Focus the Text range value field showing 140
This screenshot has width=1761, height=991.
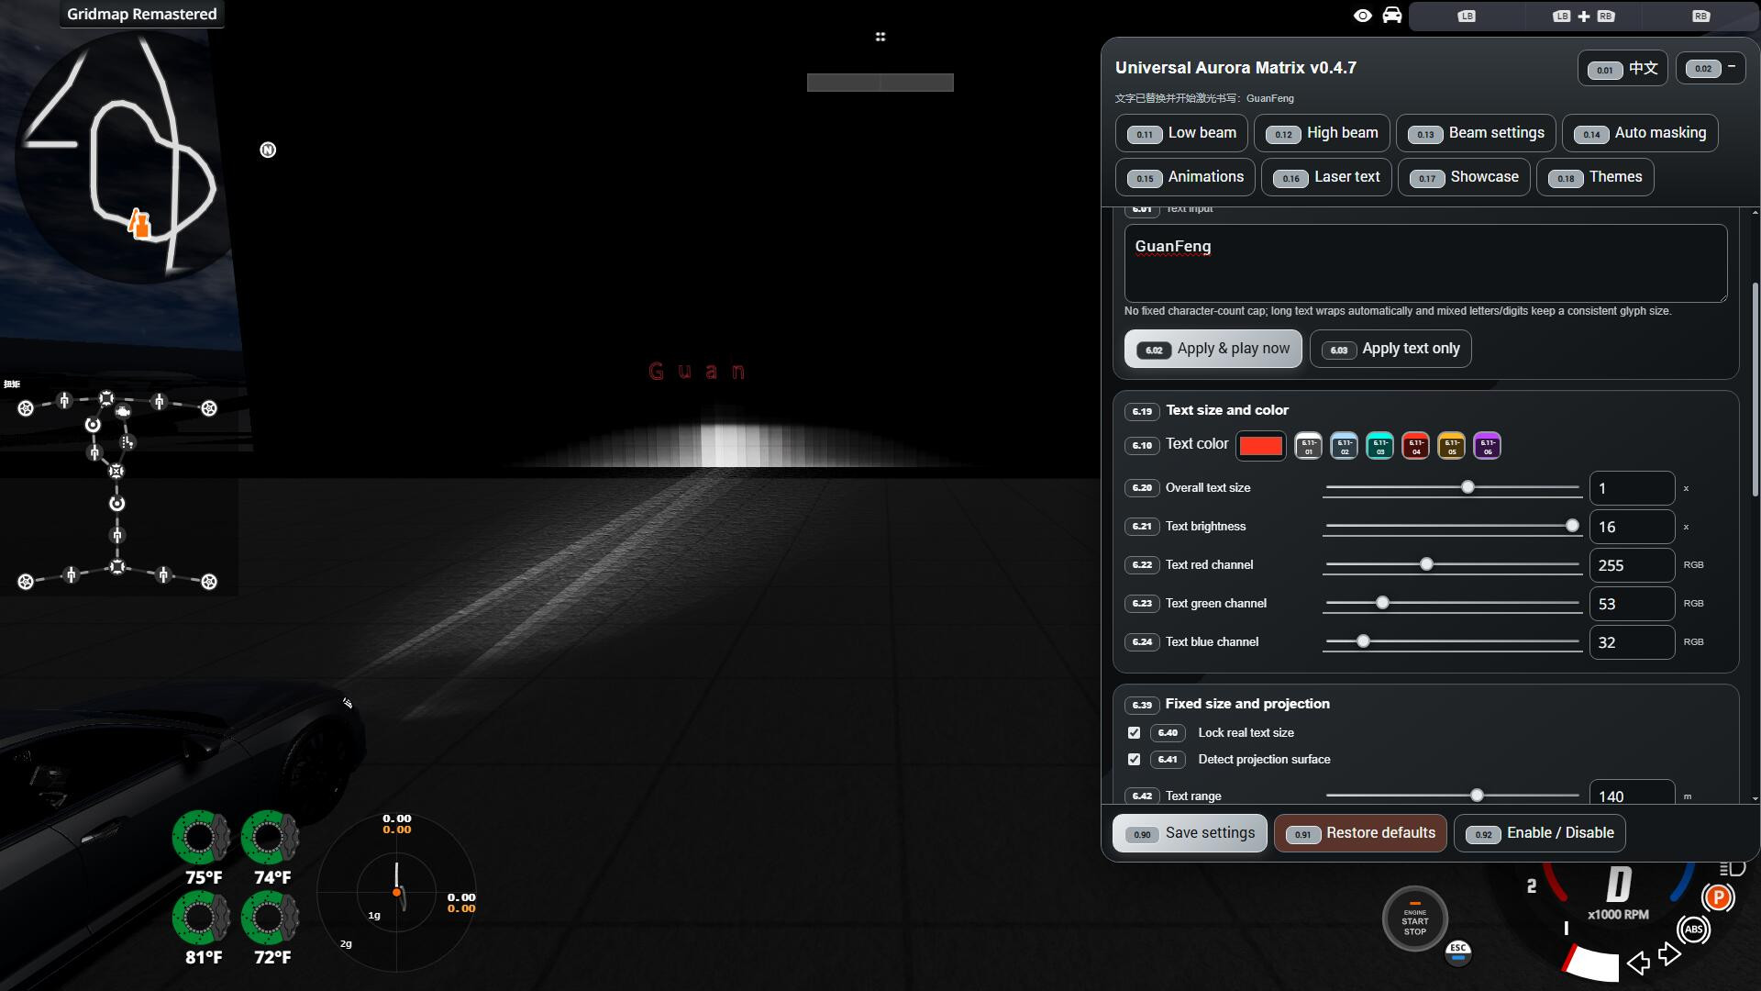click(1632, 793)
